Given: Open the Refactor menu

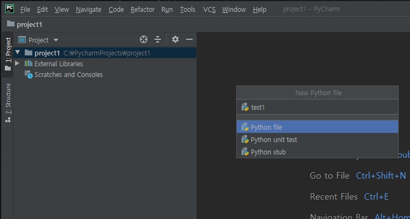Looking at the screenshot, I should click(x=143, y=10).
